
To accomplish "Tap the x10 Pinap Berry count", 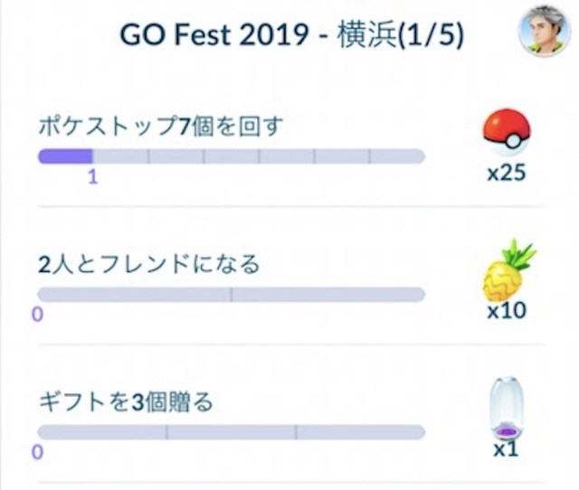I will (x=507, y=312).
